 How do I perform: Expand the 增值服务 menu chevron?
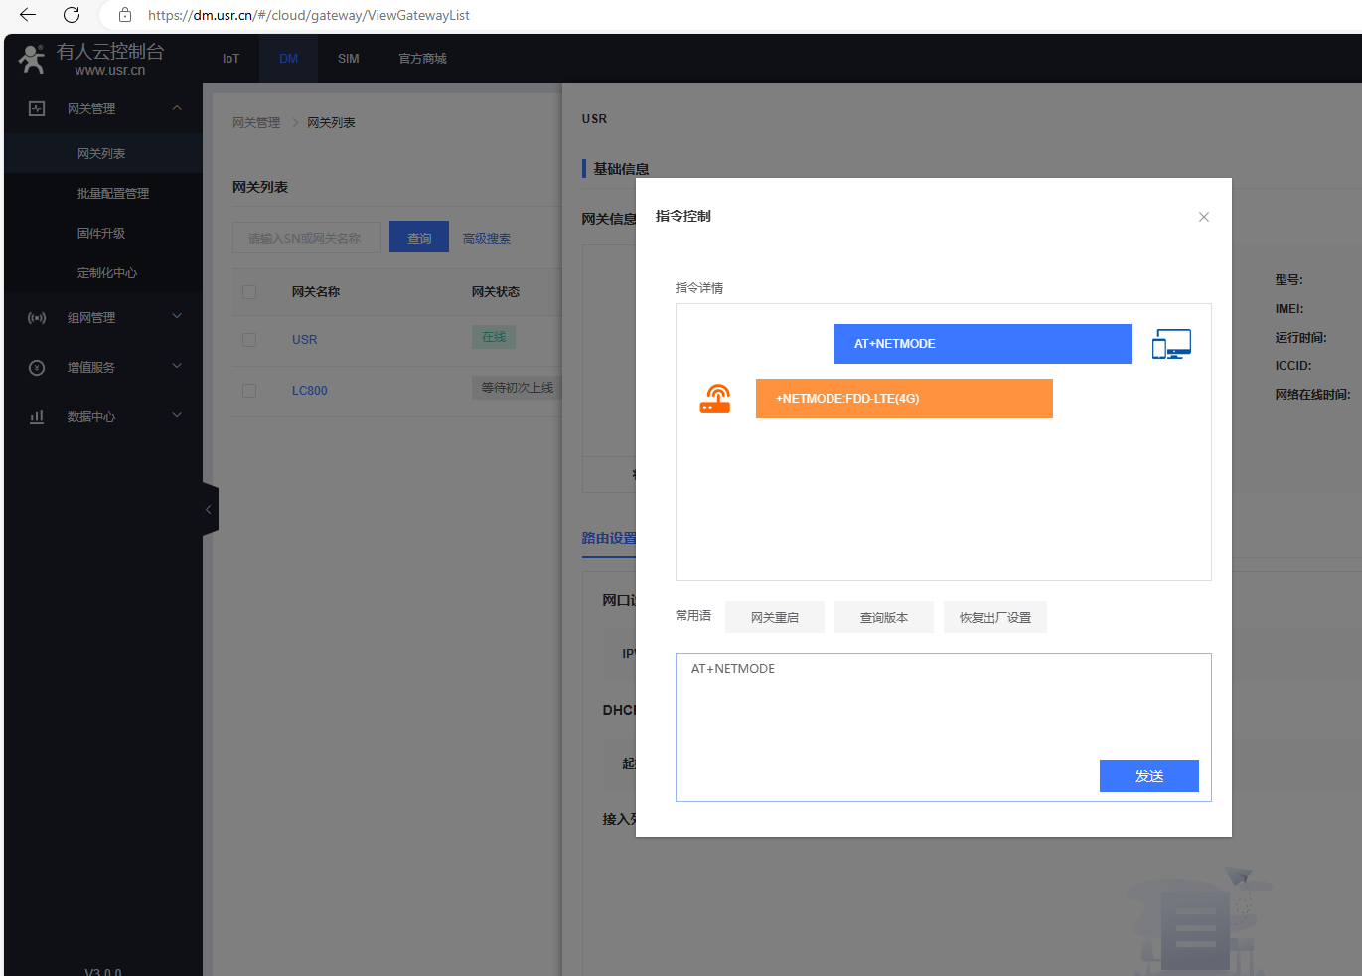pyautogui.click(x=177, y=367)
